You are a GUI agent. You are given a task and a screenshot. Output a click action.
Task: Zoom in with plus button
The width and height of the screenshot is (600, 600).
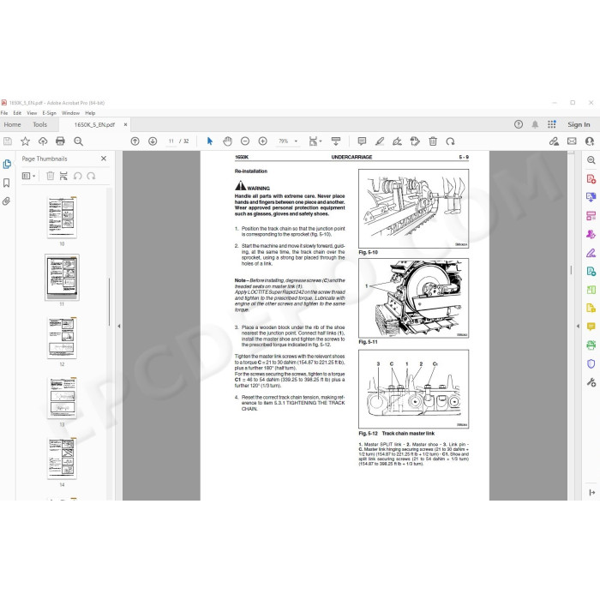[263, 141]
